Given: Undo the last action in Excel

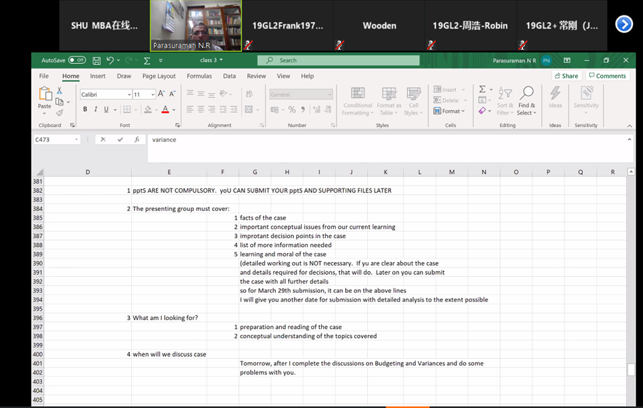Looking at the screenshot, I should [110, 60].
